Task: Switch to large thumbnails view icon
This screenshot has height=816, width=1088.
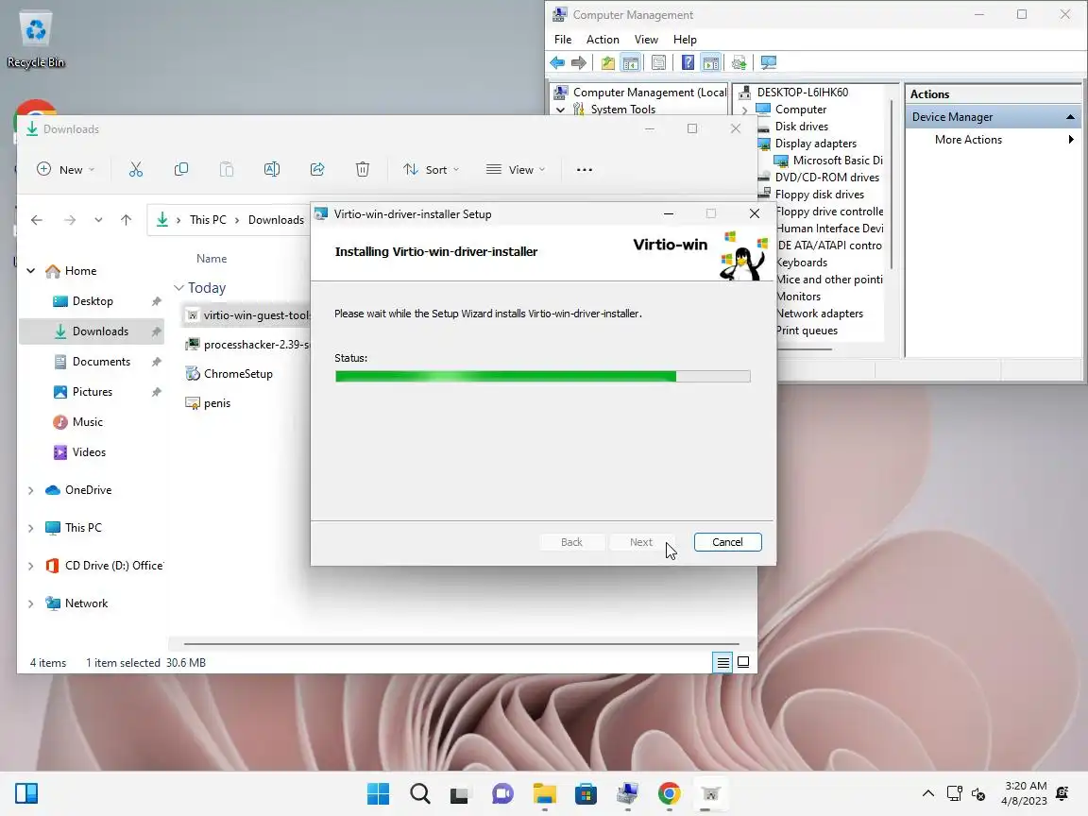Action: (743, 663)
